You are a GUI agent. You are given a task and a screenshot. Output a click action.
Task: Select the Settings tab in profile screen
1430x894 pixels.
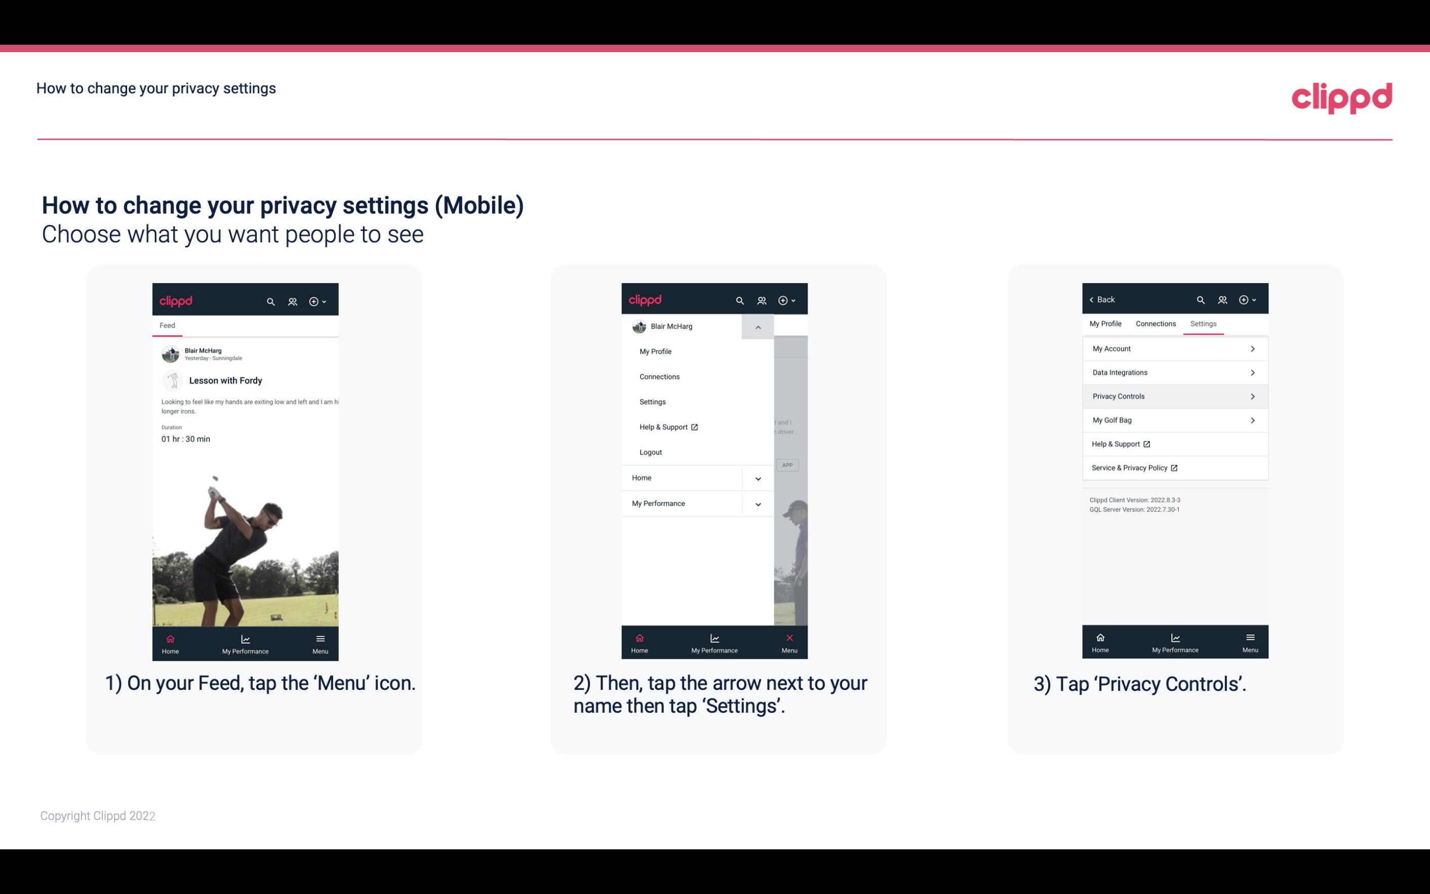1204,323
